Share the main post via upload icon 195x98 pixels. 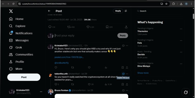click(x=126, y=27)
